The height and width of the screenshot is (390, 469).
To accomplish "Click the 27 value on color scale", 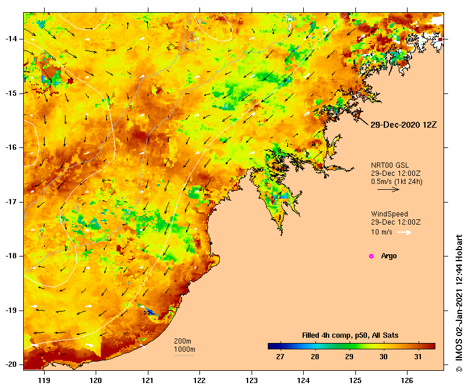I will (x=280, y=357).
